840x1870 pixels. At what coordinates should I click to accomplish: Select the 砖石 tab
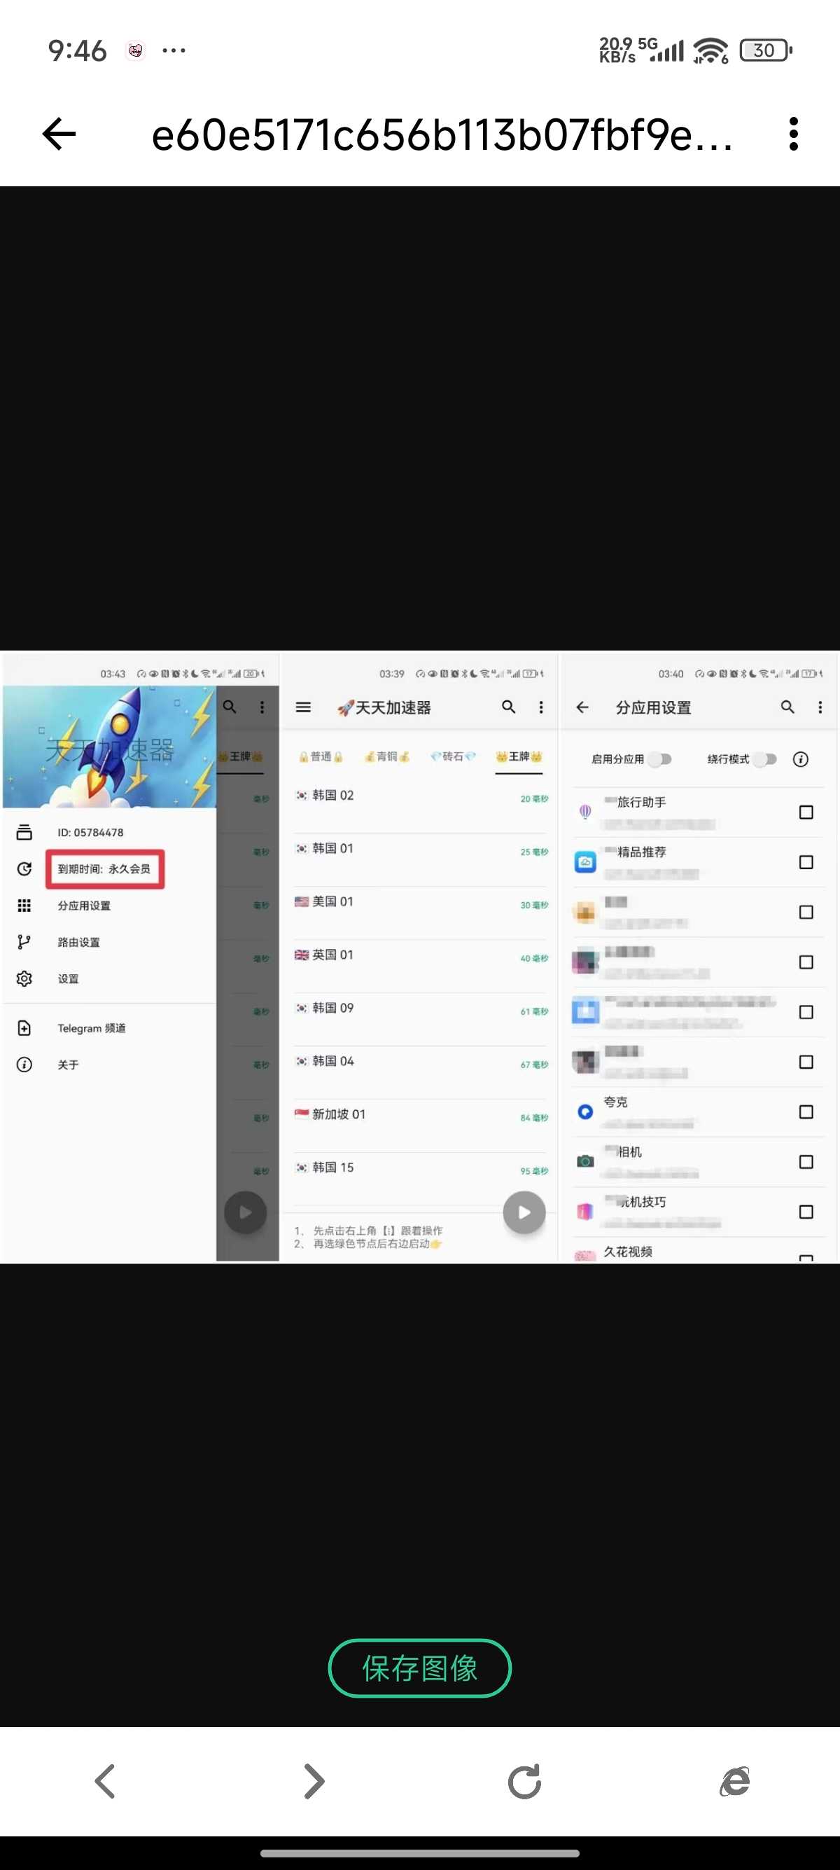click(453, 756)
